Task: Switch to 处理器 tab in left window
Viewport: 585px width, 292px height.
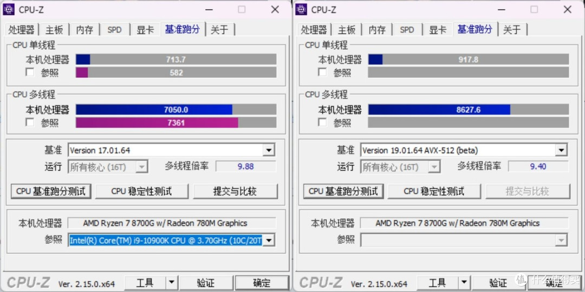Action: [21, 30]
